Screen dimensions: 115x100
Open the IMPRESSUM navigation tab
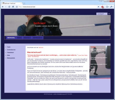[x=38, y=38]
